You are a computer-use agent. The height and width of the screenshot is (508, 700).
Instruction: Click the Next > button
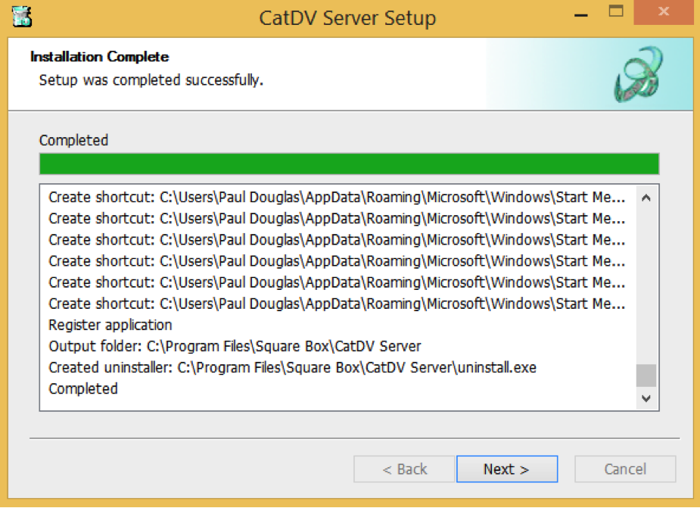click(506, 469)
